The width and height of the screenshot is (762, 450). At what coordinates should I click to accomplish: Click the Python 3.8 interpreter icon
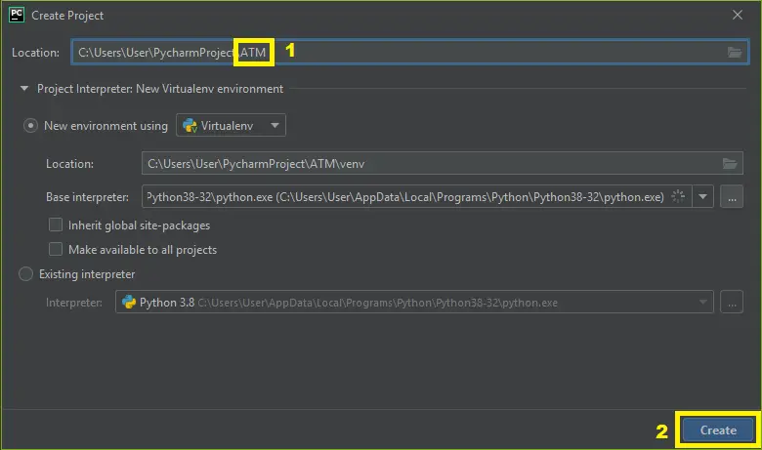tap(129, 302)
